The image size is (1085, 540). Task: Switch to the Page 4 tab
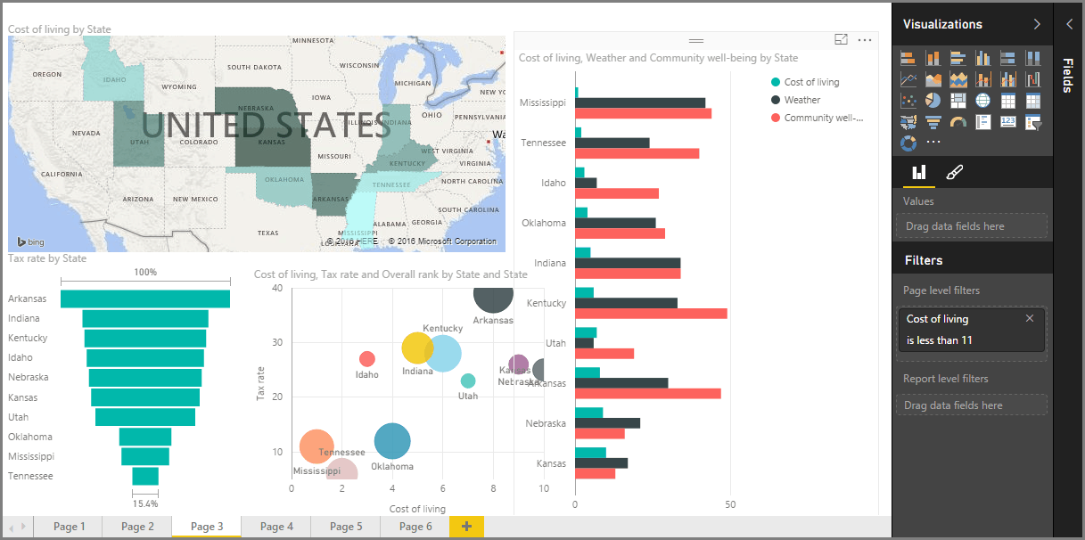tap(275, 526)
